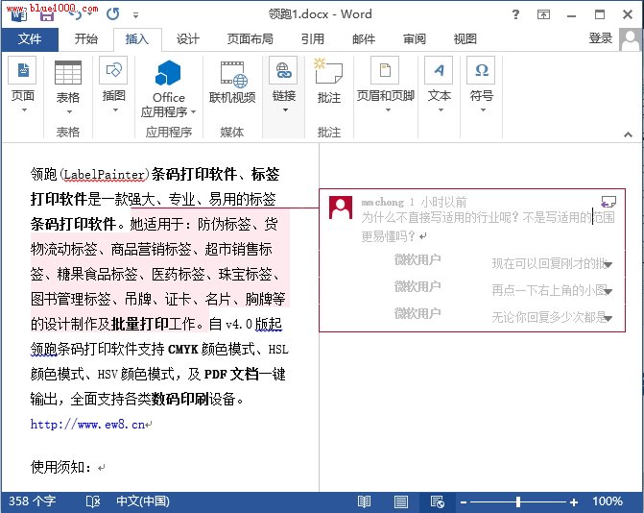The image size is (644, 513).
Task: Click the proofing errors status icon
Action: (x=93, y=501)
